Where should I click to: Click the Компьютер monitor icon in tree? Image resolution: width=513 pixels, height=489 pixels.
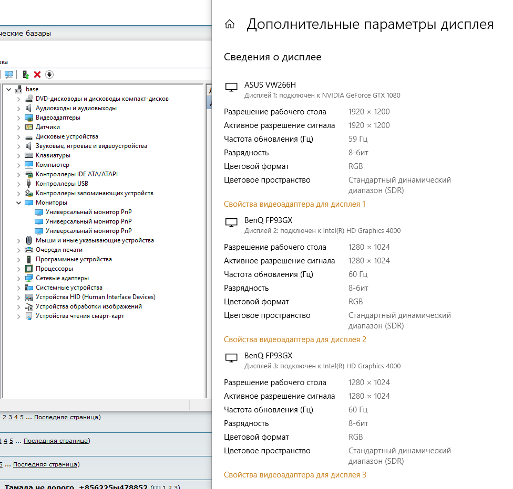tap(29, 165)
